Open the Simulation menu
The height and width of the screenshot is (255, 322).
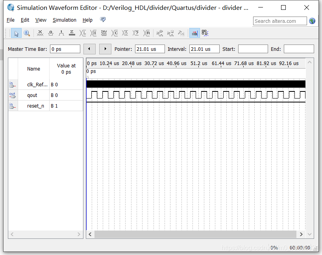point(64,20)
